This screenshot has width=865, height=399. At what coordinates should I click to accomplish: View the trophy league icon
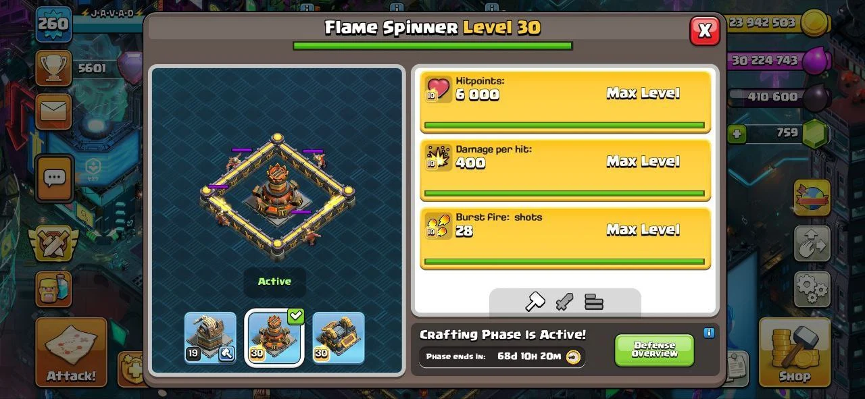(x=53, y=68)
